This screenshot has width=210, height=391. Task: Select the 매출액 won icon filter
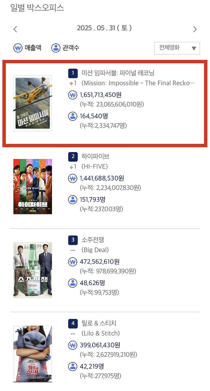tap(18, 48)
